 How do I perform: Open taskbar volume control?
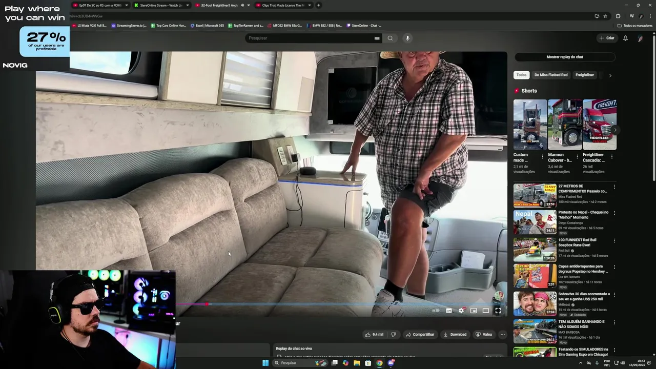point(623,363)
